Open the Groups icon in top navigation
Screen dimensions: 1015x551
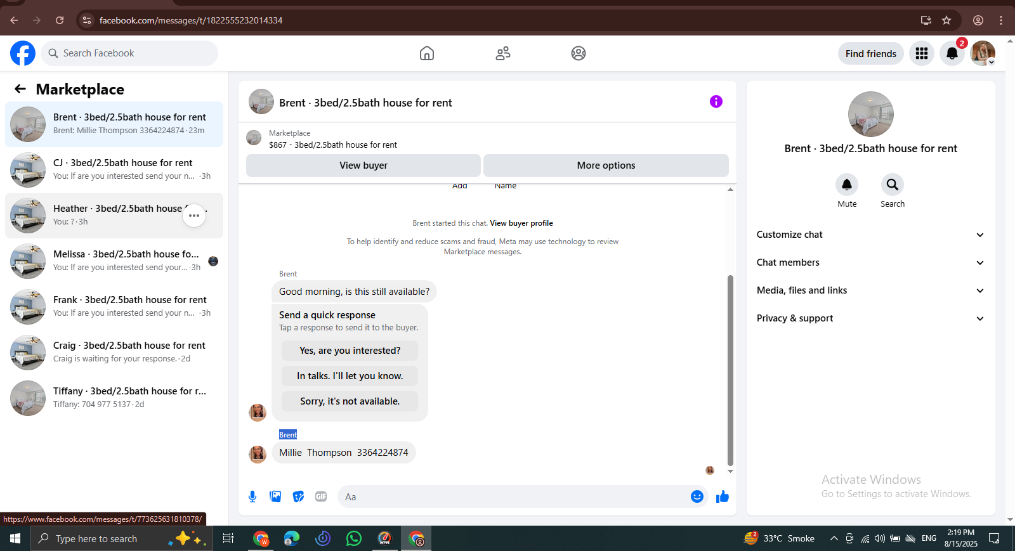579,53
